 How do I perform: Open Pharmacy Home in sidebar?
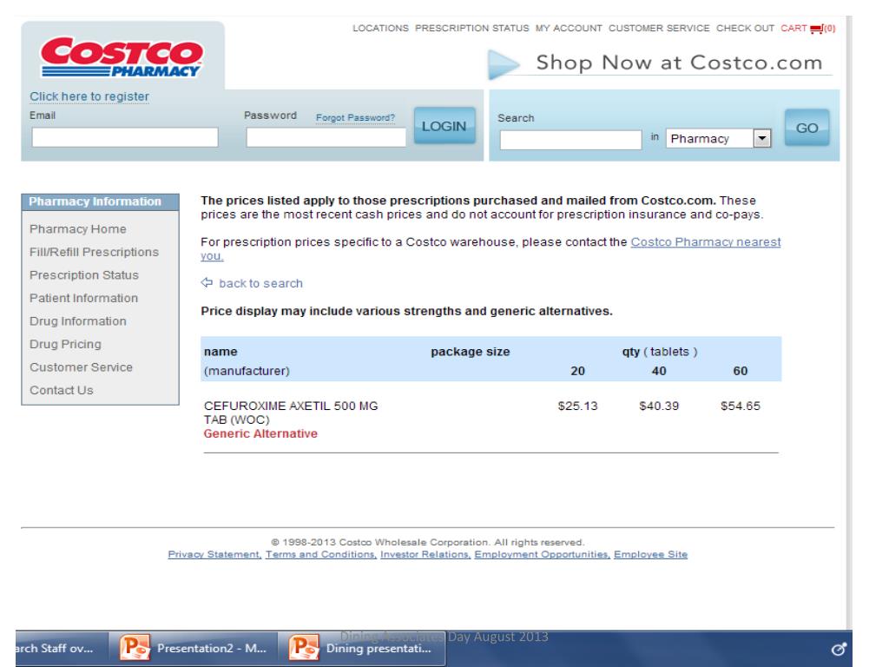click(77, 229)
